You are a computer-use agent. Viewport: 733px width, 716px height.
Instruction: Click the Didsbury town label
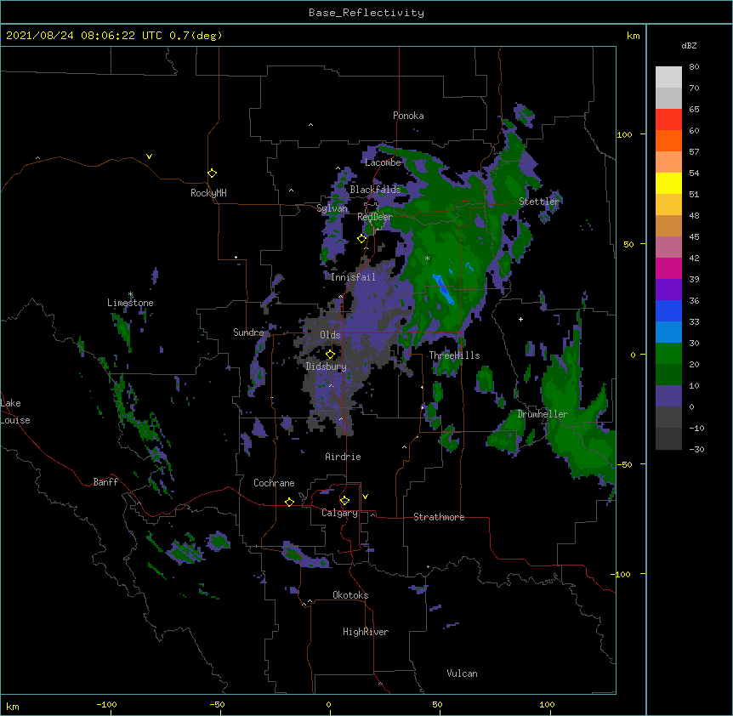coord(326,367)
